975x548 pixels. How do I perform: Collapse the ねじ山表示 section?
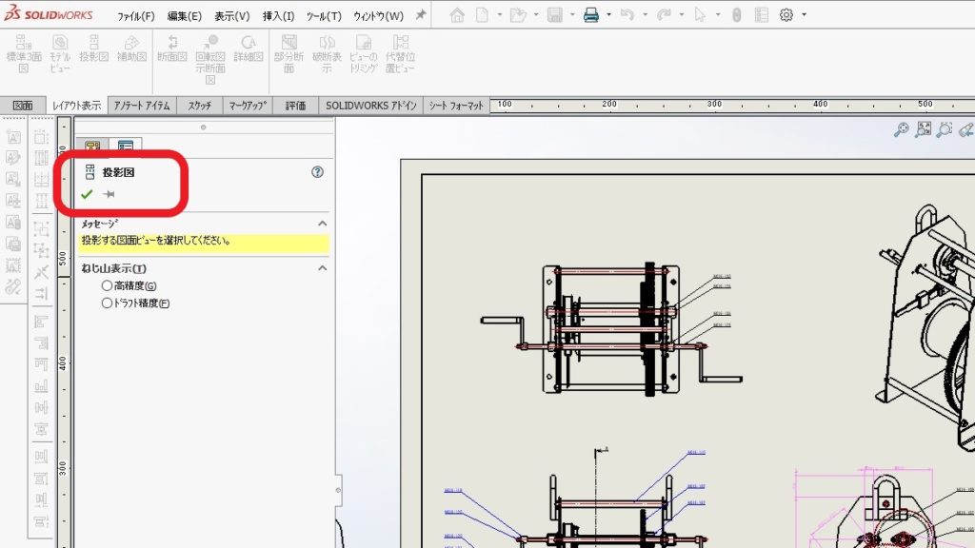[x=322, y=268]
